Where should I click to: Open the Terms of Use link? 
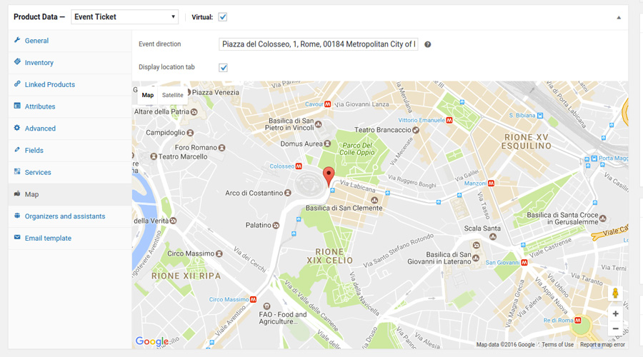click(x=557, y=345)
